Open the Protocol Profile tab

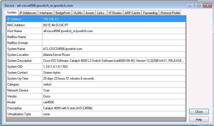170,13
